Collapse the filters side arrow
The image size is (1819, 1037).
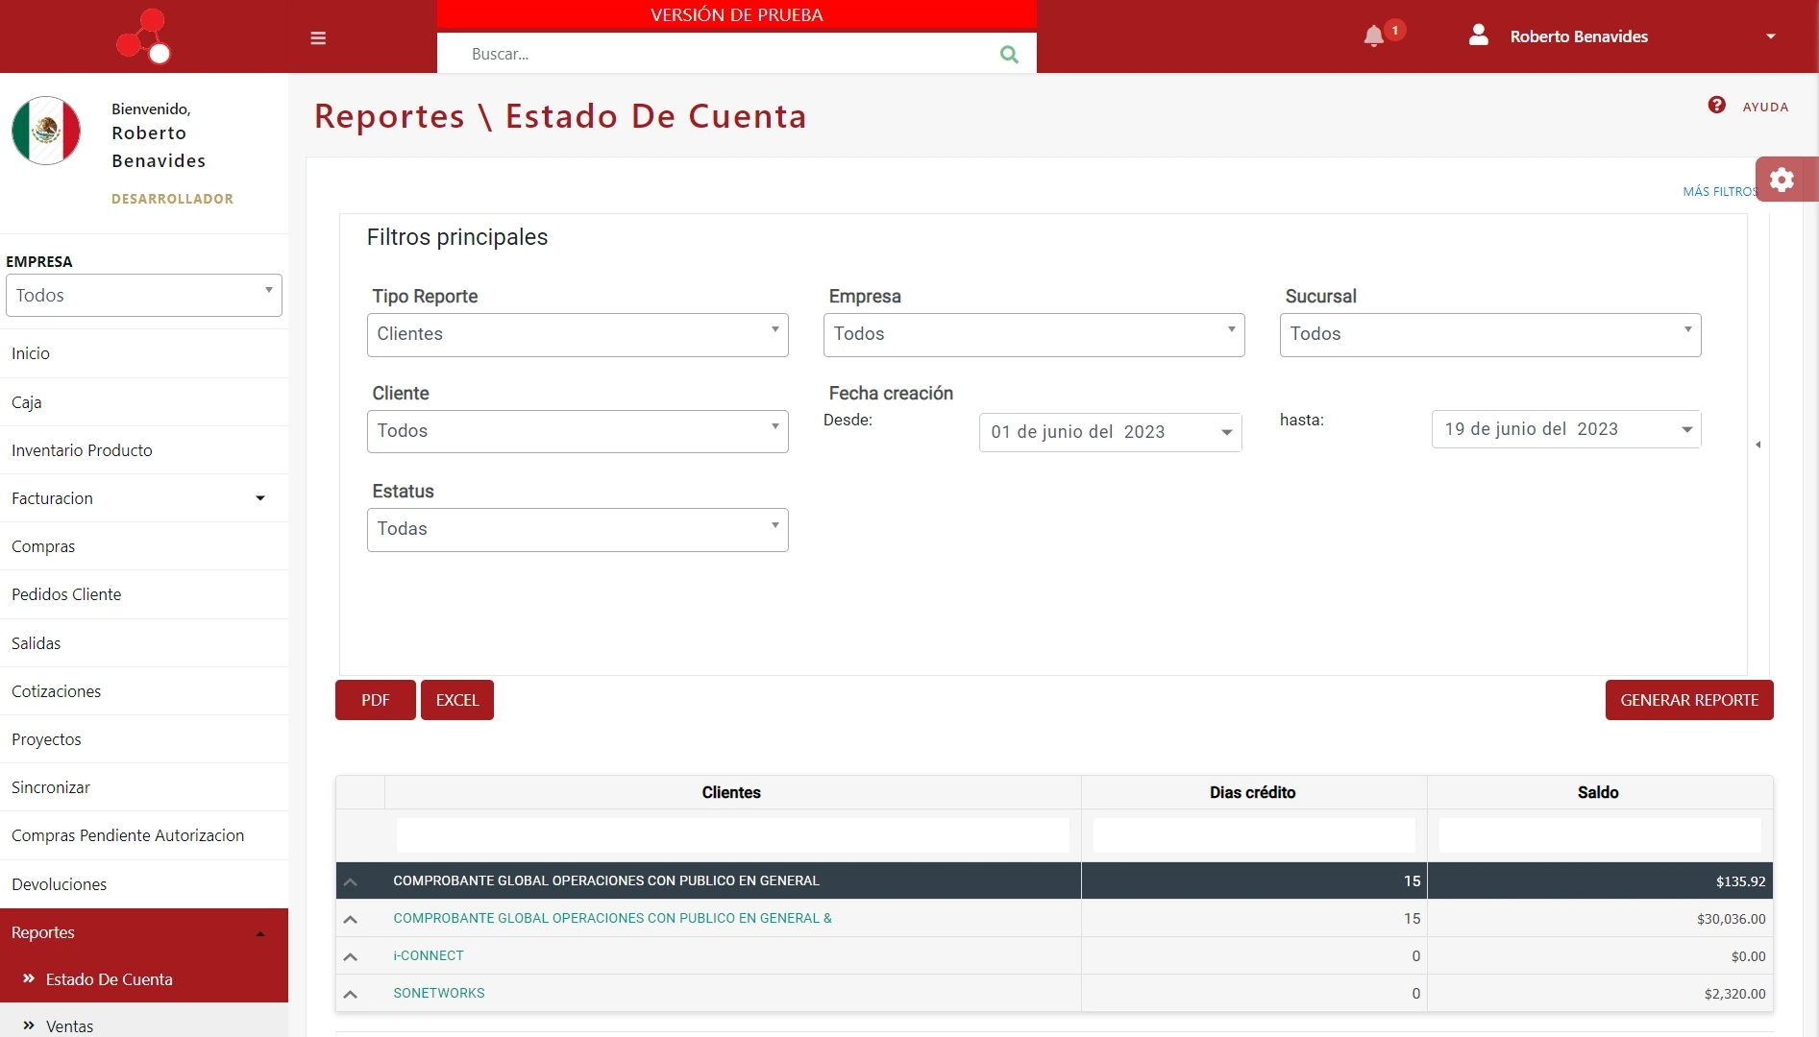coord(1758,445)
